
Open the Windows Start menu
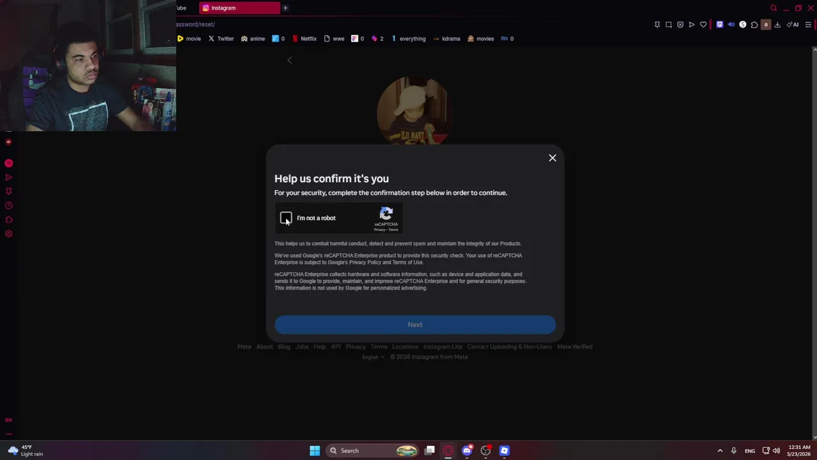pos(315,450)
